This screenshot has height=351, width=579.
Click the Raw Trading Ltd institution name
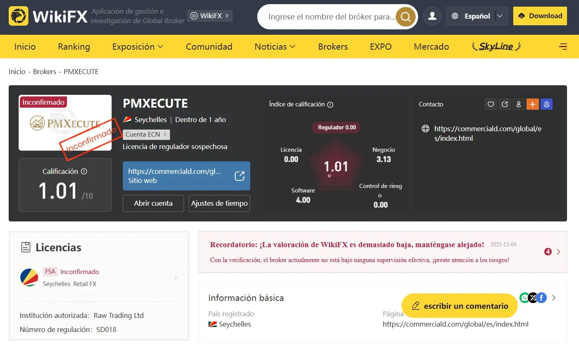click(x=119, y=315)
